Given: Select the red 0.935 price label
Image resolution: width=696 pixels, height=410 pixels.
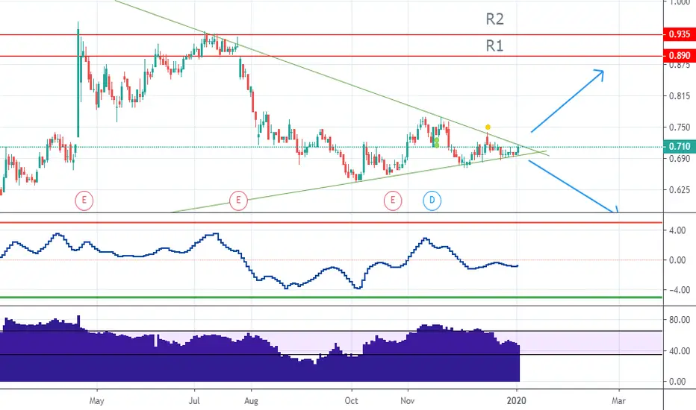Looking at the screenshot, I should [679, 34].
